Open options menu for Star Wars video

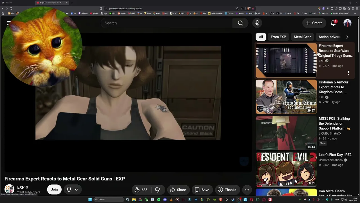click(x=348, y=73)
